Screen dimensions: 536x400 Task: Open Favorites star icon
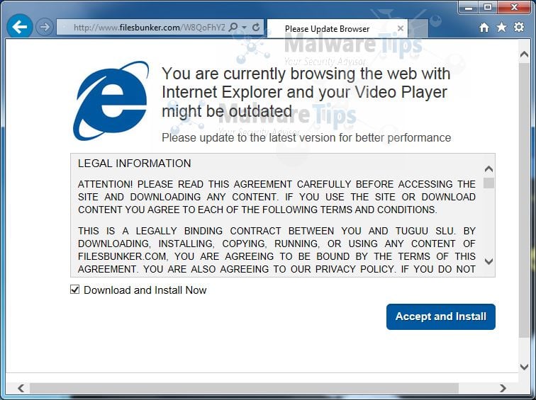[501, 27]
